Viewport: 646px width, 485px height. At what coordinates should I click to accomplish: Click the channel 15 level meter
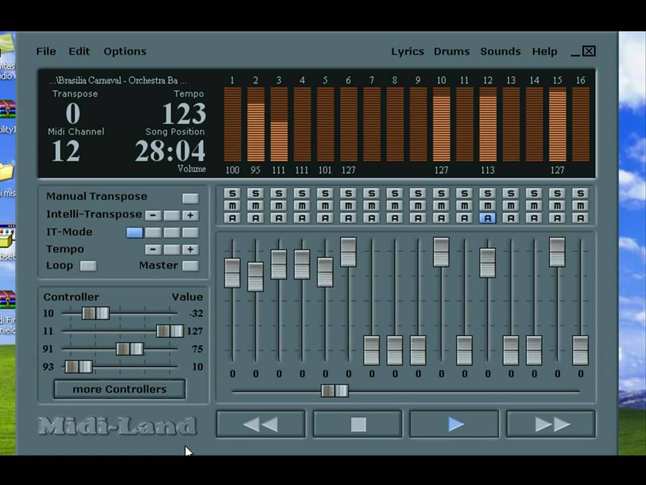coord(557,124)
